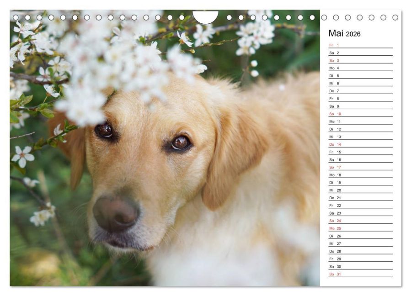Select the 'So 24' calendar row
The width and height of the screenshot is (411, 296).
[360, 221]
